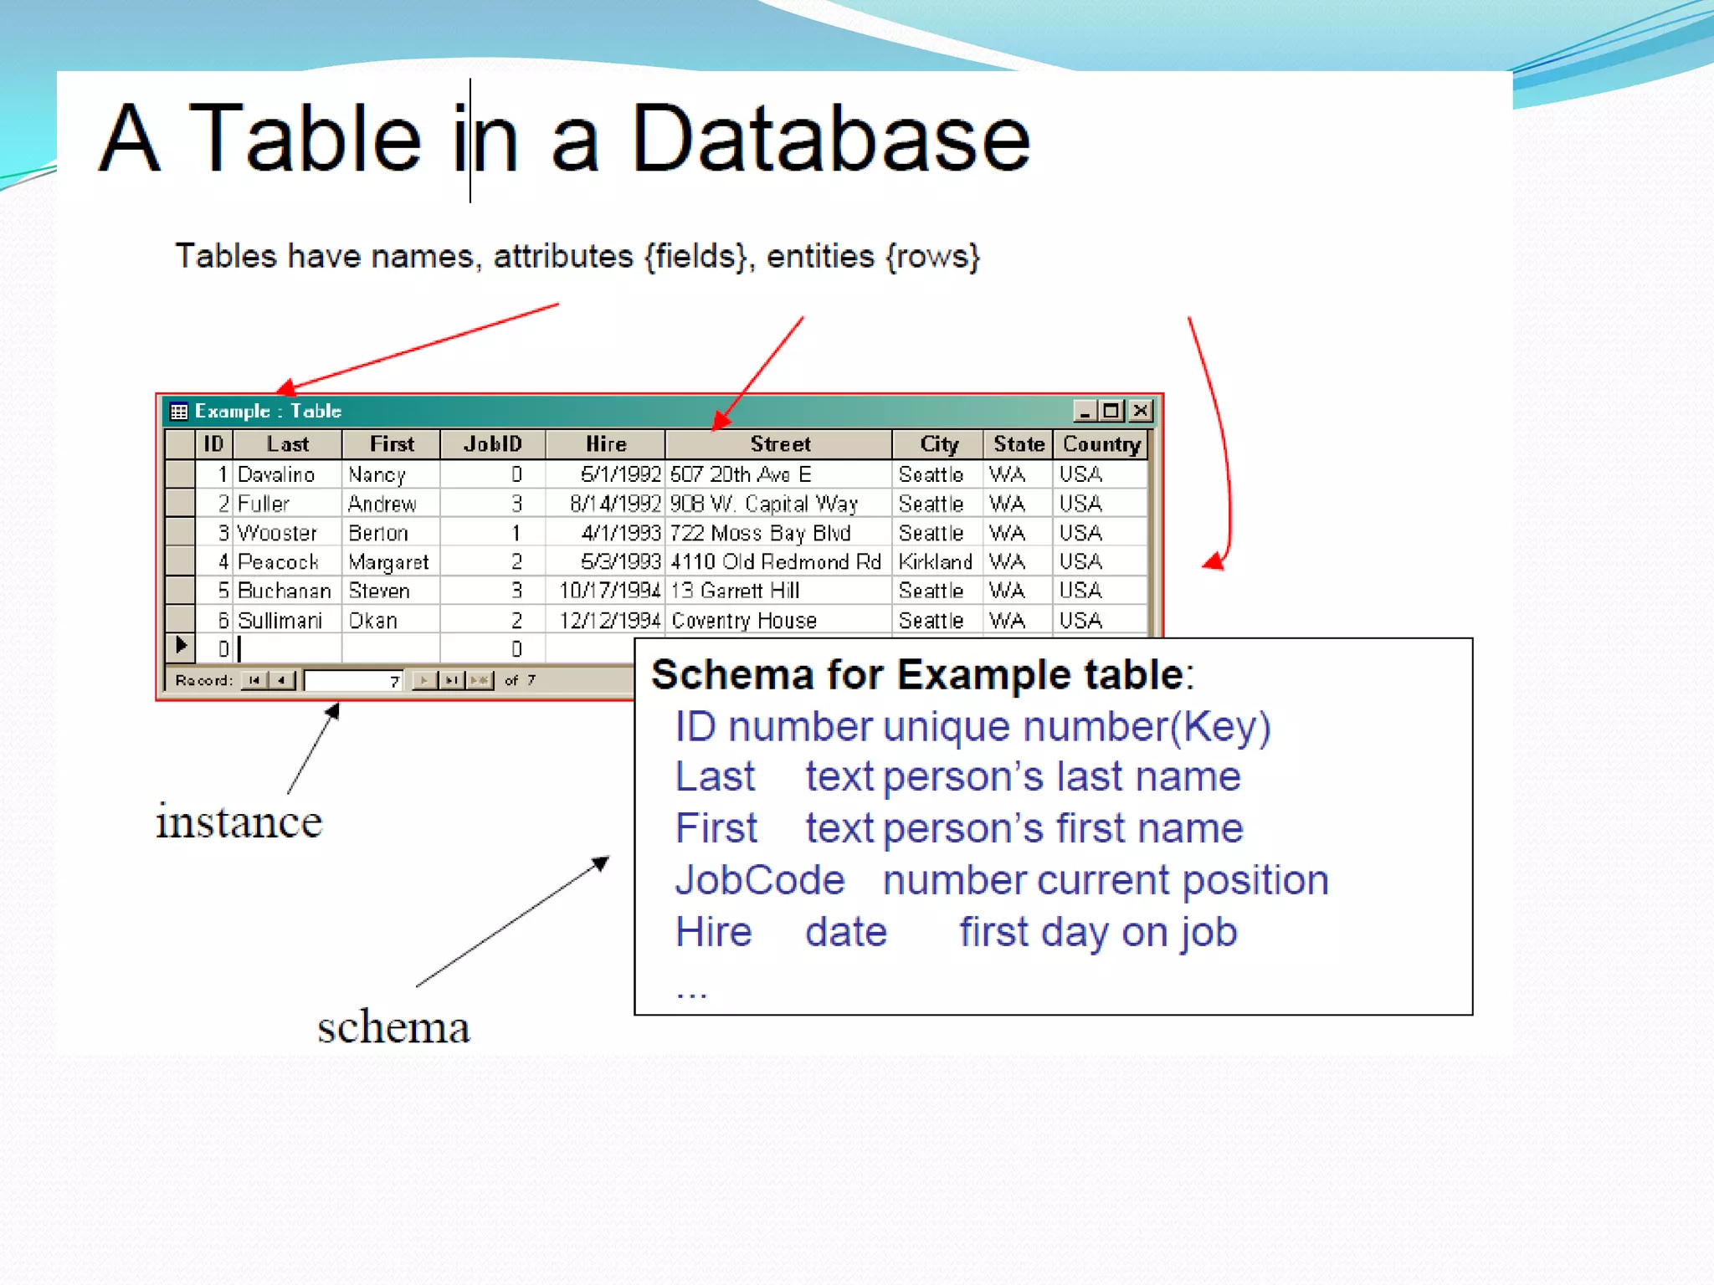Select the State column header
The image size is (1714, 1285).
[x=1019, y=444]
